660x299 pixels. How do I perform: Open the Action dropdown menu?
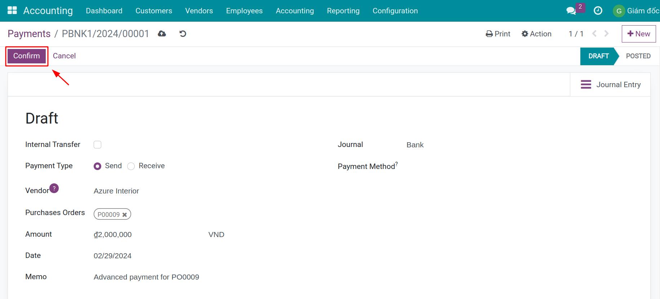tap(536, 34)
